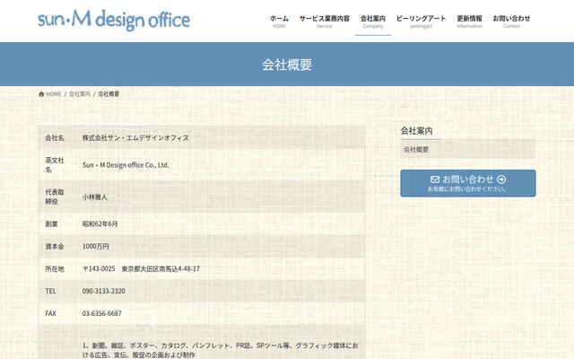The height and width of the screenshot is (359, 574).
Task: Click the address 〒143-0025 東京都大田区
Action: [142, 269]
